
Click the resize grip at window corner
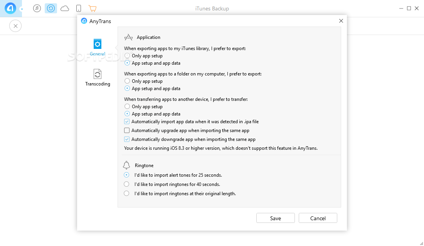pos(421,244)
